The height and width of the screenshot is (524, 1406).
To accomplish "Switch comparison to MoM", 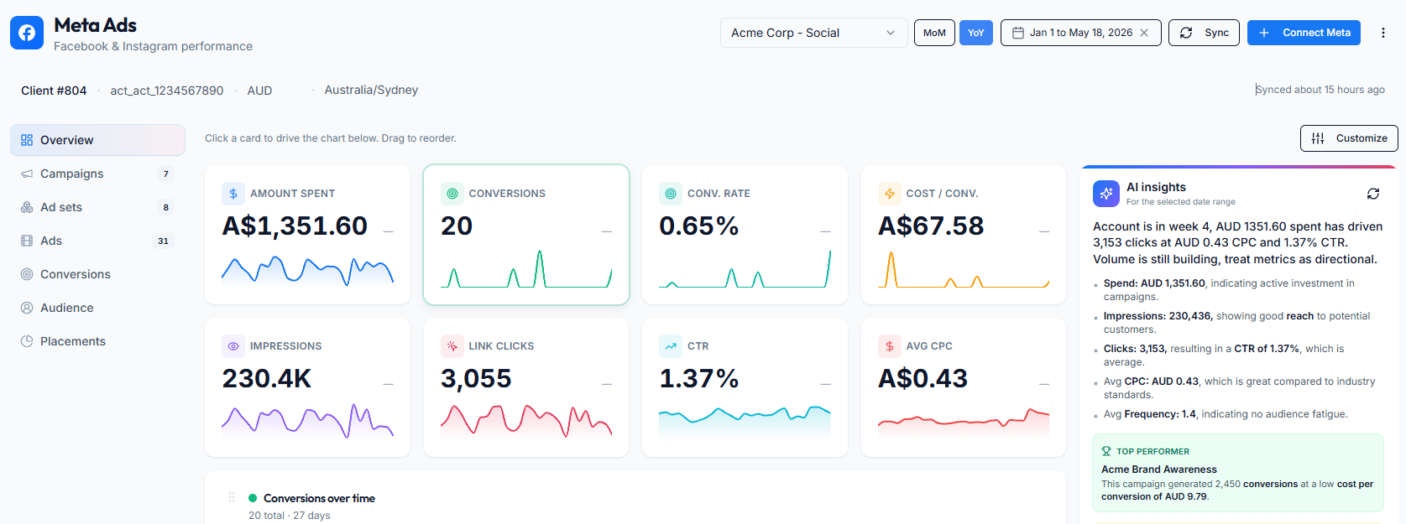I will point(934,33).
